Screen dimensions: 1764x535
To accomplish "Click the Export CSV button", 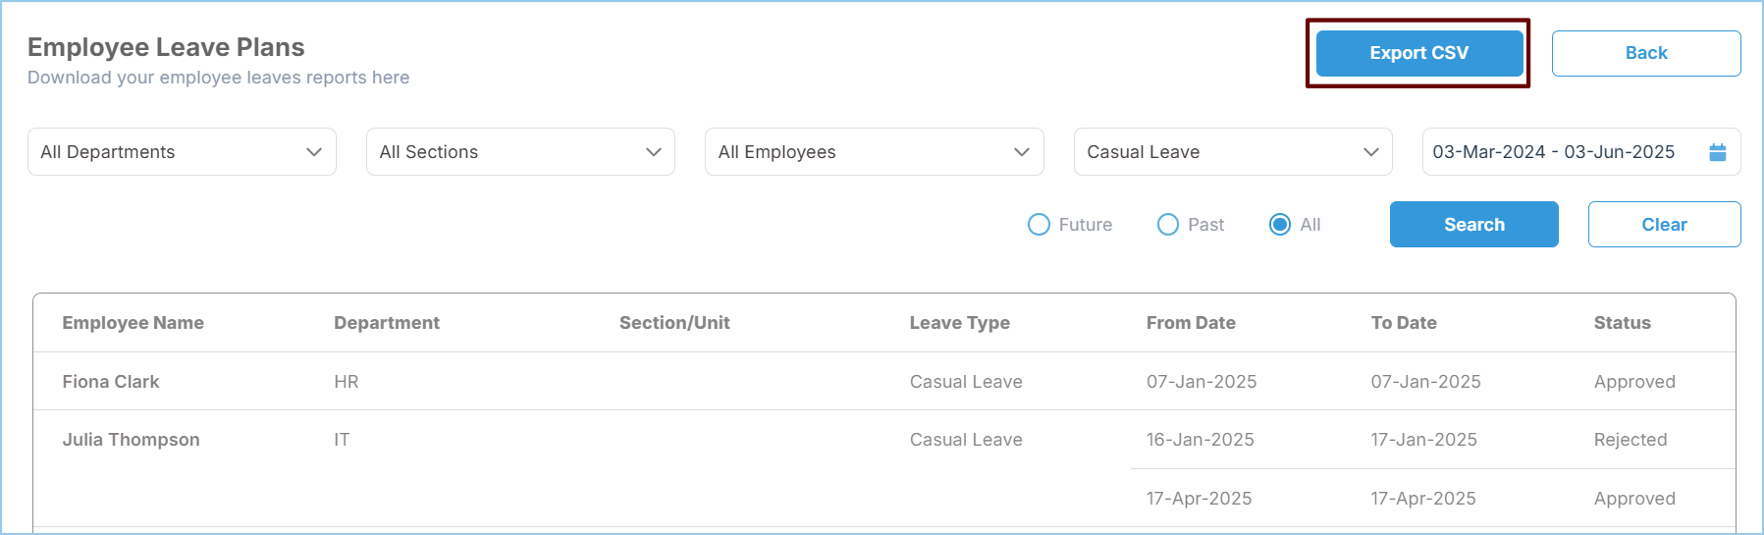I will 1418,53.
